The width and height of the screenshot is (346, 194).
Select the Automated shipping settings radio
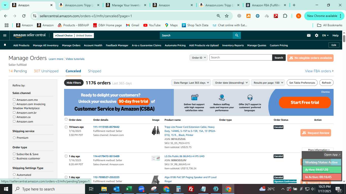(14, 175)
